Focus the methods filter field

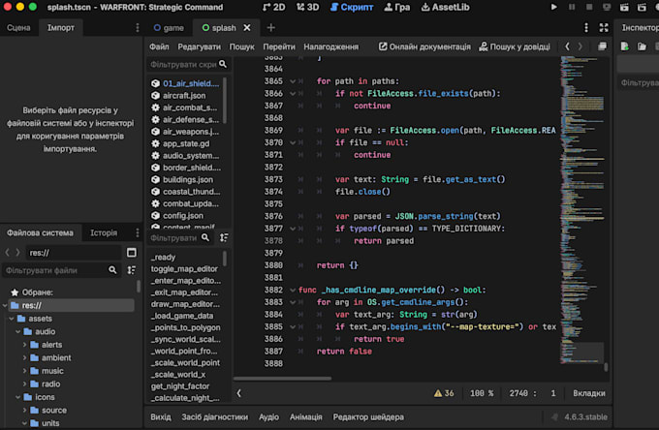coord(180,237)
